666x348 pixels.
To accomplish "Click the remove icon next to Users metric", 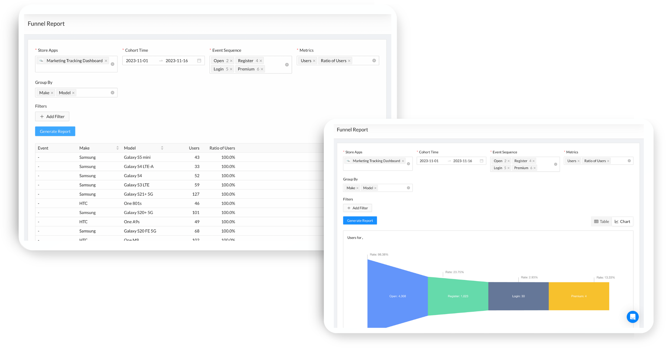I will 314,61.
